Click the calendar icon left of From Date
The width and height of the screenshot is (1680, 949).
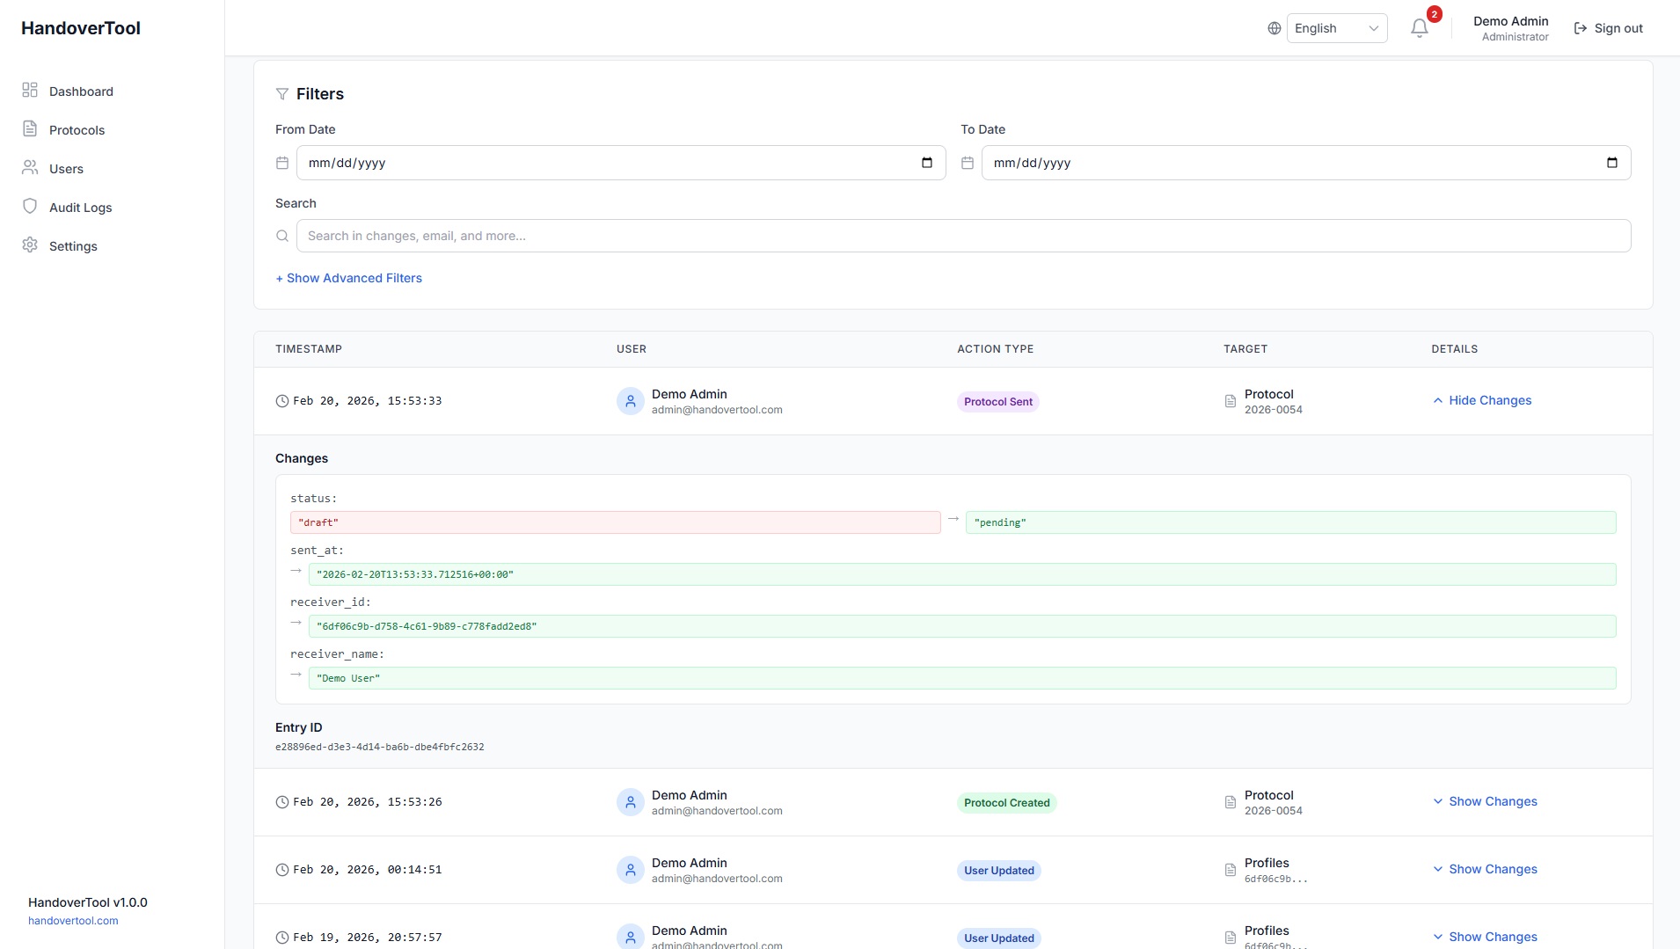point(282,163)
